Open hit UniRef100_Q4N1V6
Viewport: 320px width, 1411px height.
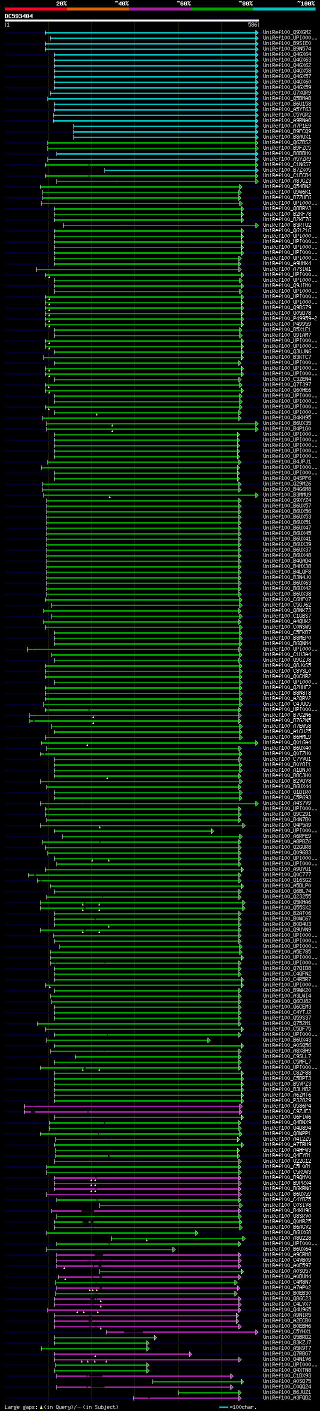287,1359
